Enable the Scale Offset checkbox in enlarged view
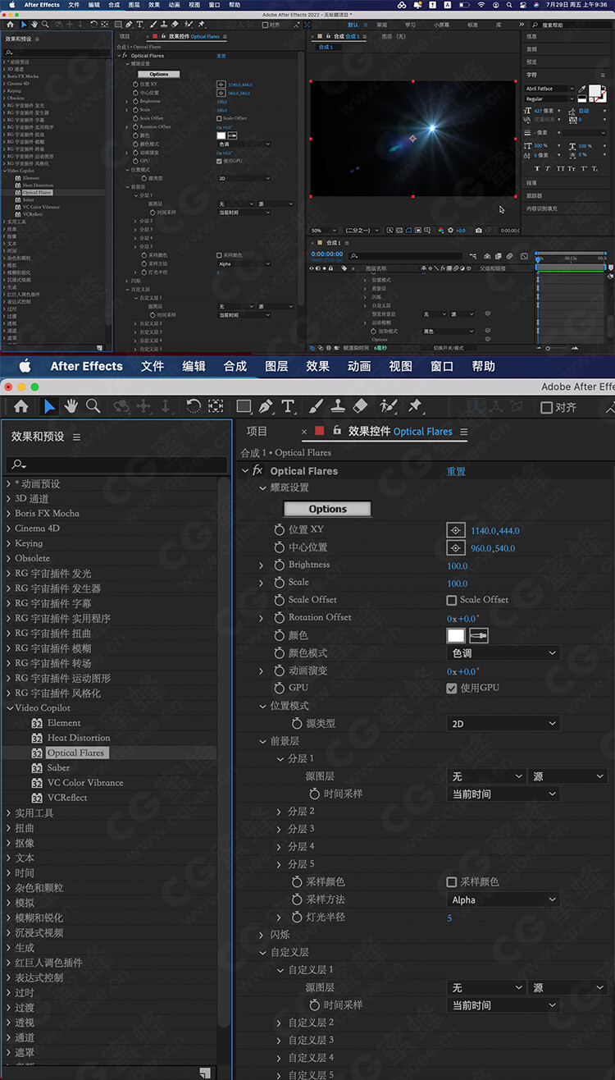The width and height of the screenshot is (615, 1080). point(451,600)
